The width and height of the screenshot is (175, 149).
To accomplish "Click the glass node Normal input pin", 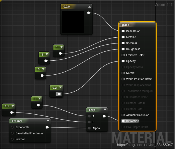I will click(123, 73).
